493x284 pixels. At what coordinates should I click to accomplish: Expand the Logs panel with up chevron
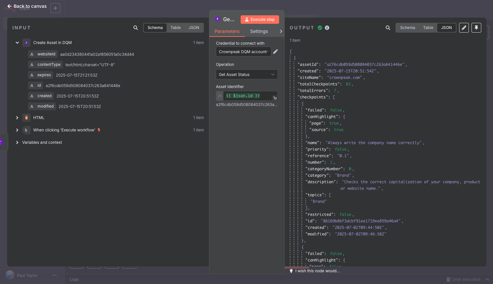tap(487, 279)
